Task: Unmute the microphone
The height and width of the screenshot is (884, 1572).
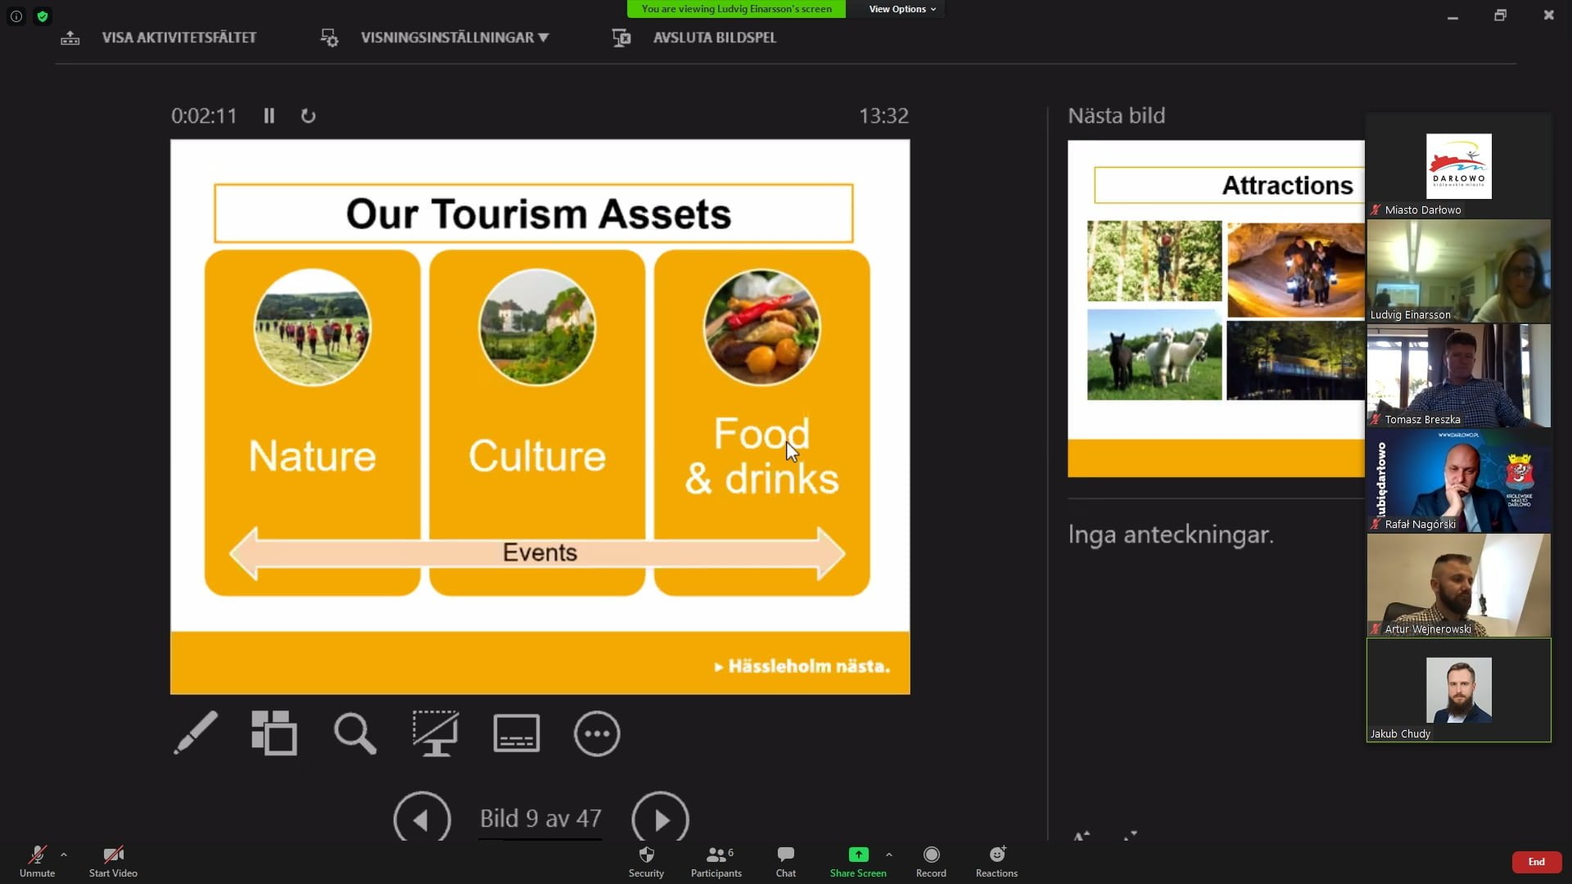Action: (x=37, y=861)
